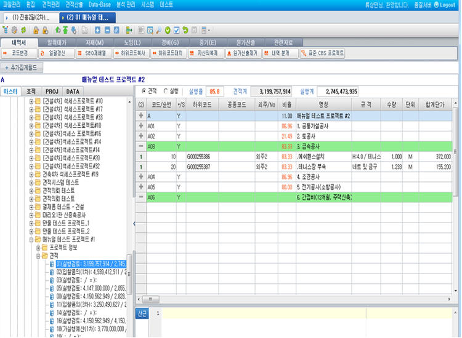The width and height of the screenshot is (462, 338).
Task: Click the horizontal scrollbar below the grid
Action: click(x=296, y=299)
